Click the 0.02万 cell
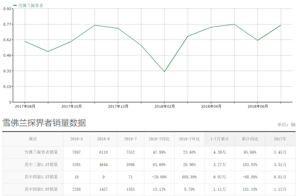The width and height of the screenshot is (296, 196). click(x=220, y=177)
